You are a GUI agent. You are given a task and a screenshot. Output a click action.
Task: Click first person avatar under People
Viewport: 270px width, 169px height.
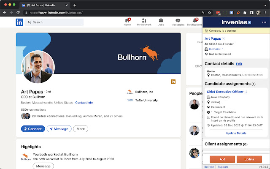(194, 104)
